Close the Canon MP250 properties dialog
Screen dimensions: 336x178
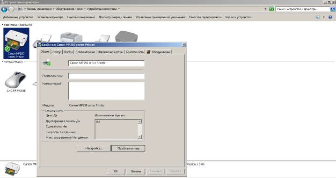coord(184,44)
